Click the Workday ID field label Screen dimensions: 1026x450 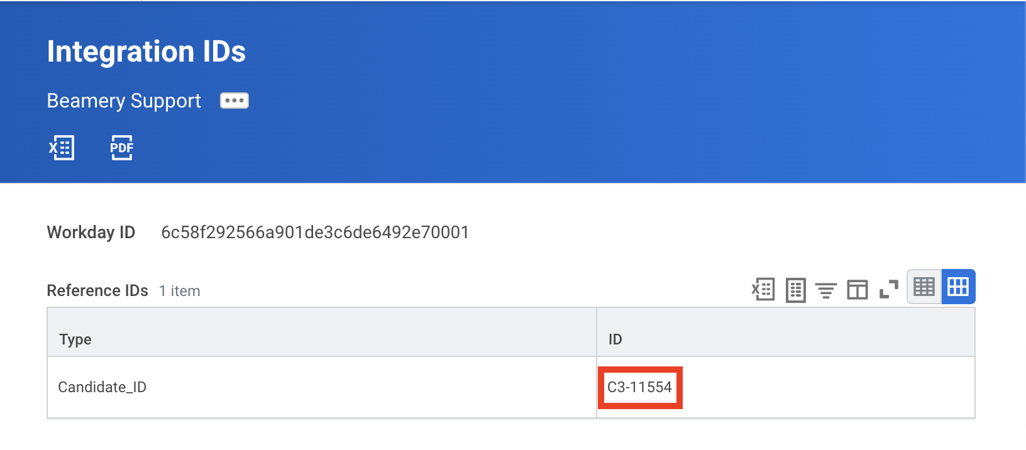point(91,233)
